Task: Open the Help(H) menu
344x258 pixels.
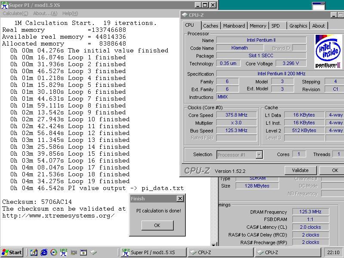Action: coord(70,13)
